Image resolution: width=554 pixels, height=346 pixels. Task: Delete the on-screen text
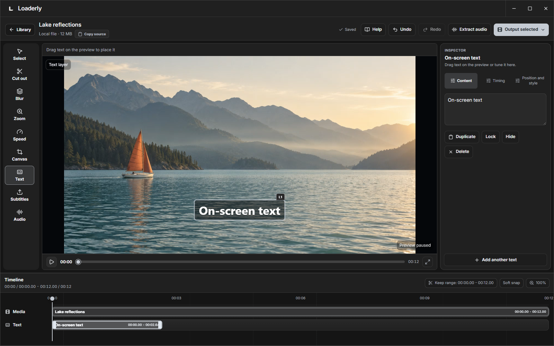pyautogui.click(x=459, y=152)
